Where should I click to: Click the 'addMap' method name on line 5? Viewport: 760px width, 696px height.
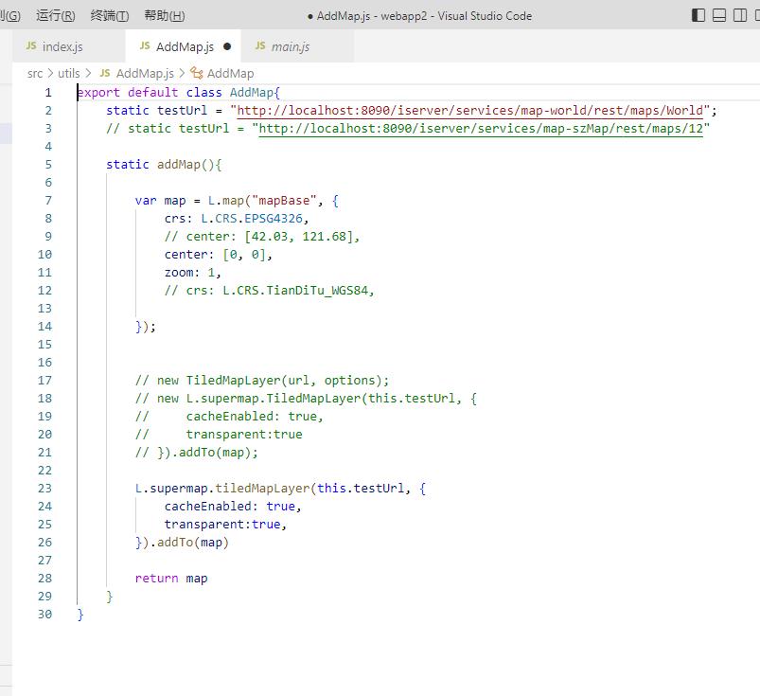tap(178, 165)
